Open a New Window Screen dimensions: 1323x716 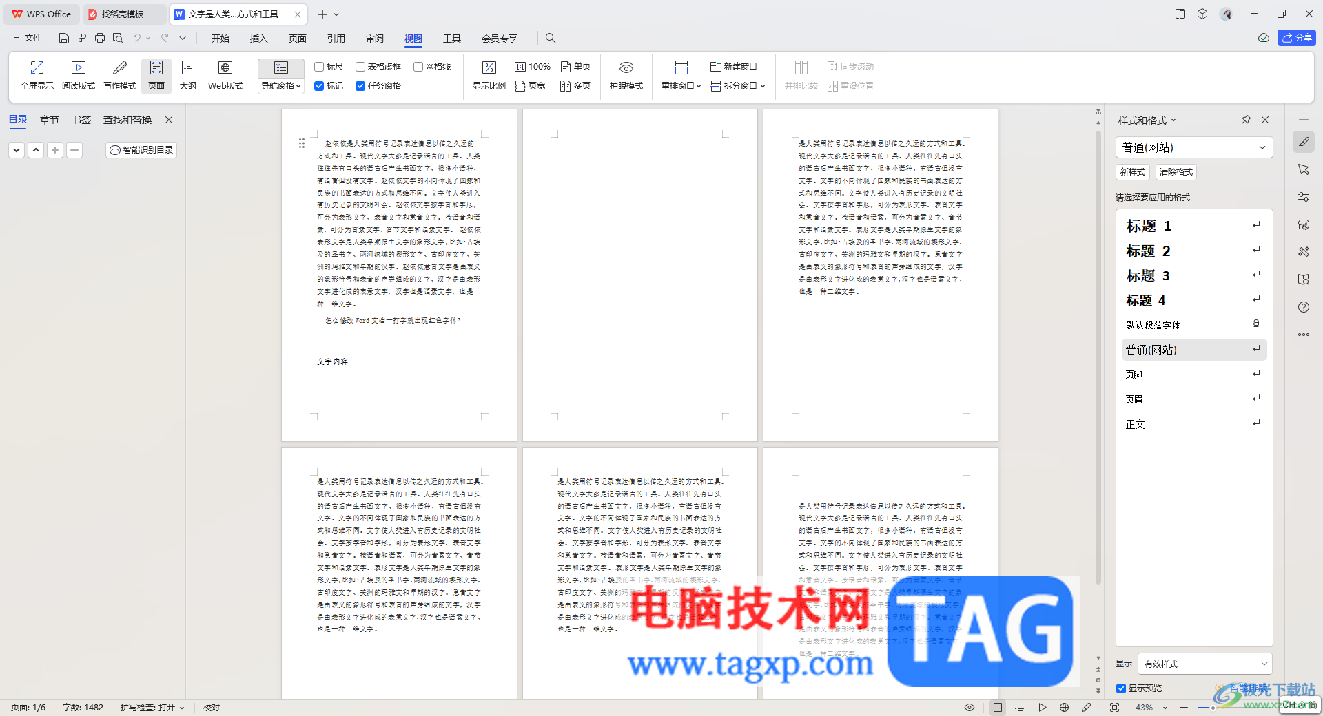pos(734,67)
